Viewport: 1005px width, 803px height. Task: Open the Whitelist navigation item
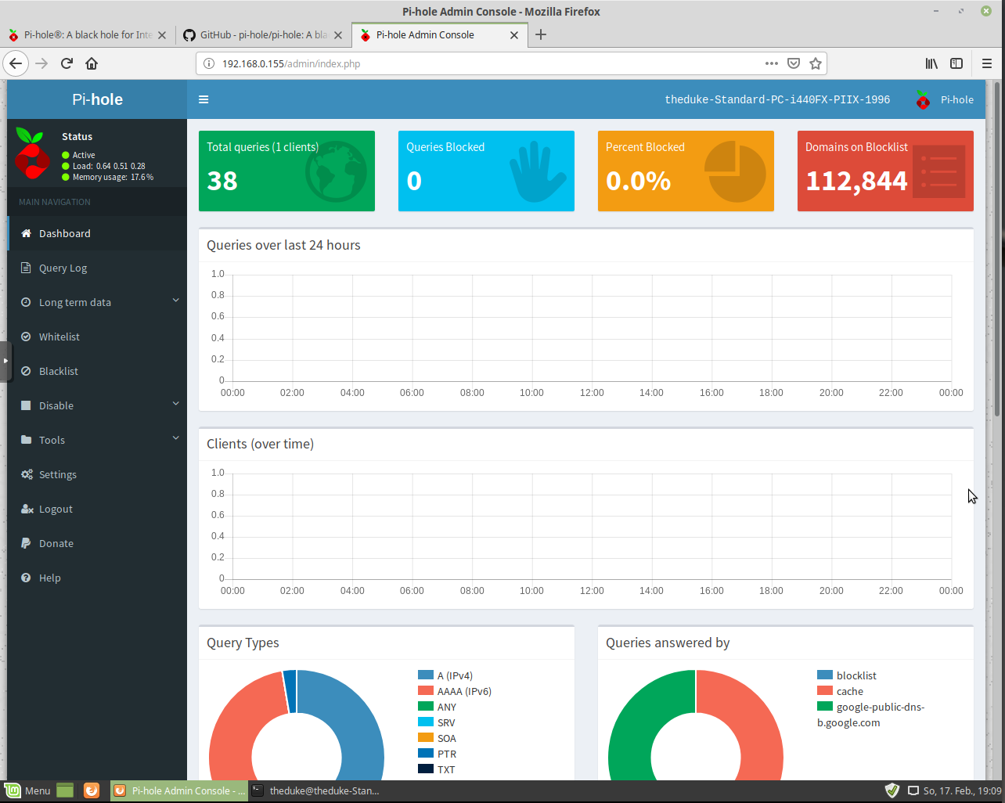tap(97, 337)
